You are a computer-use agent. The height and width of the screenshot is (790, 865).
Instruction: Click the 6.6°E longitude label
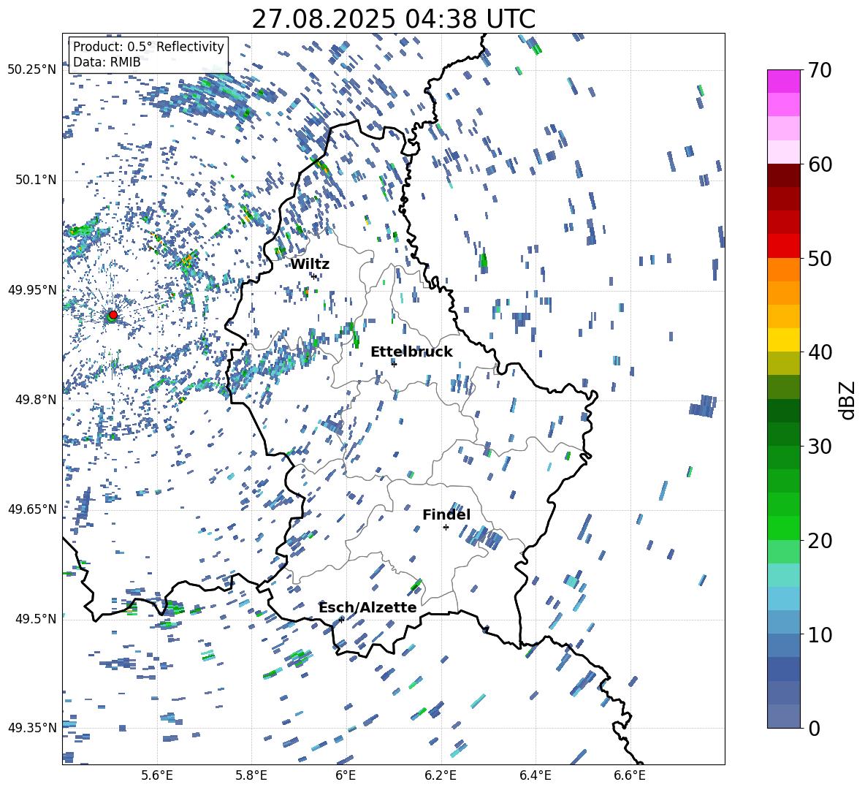click(x=630, y=775)
